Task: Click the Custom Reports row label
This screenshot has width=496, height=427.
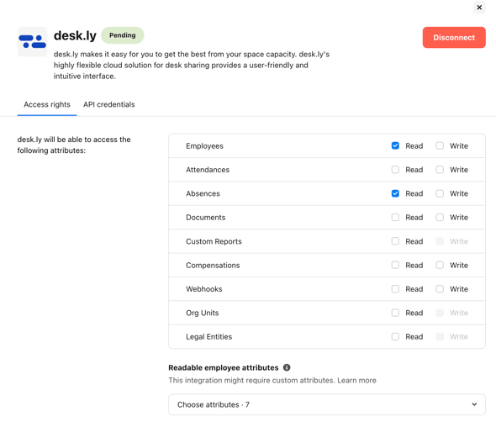Action: [x=214, y=241]
